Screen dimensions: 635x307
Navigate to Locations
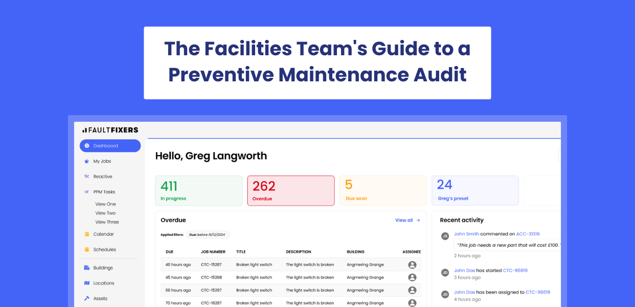(105, 283)
